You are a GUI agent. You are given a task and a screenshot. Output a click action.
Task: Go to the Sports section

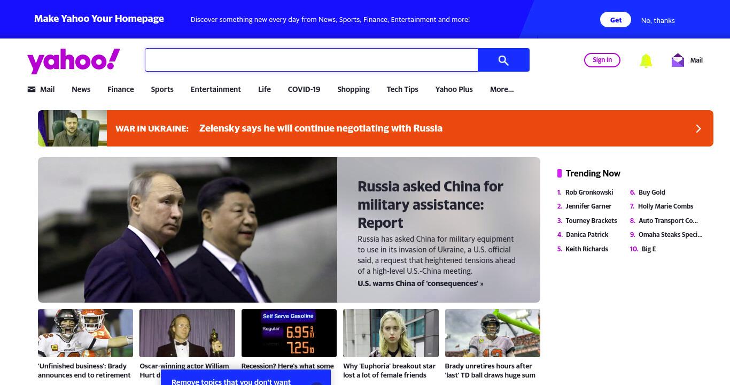(x=162, y=89)
